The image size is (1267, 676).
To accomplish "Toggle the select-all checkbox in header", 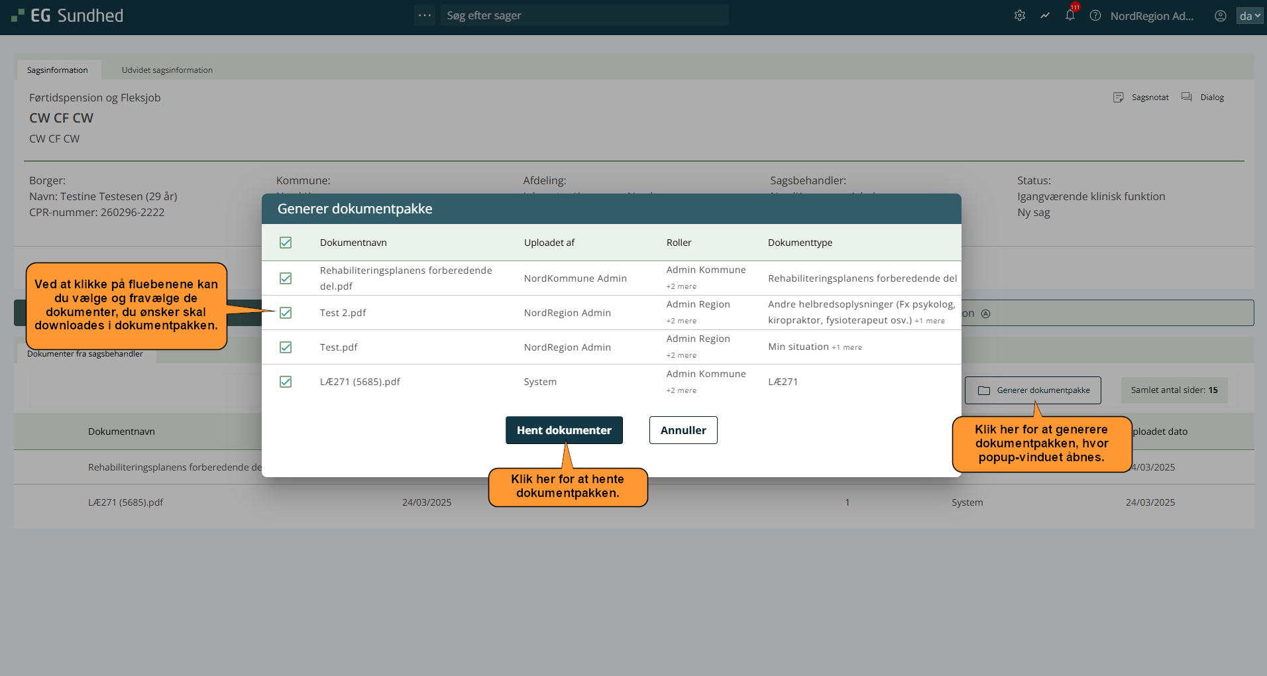I will [x=286, y=243].
